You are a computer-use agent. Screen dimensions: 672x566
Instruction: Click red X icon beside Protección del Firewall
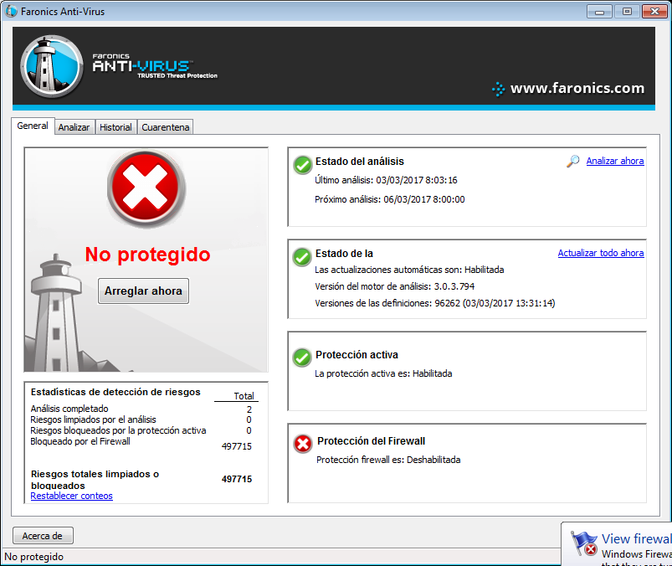tap(303, 444)
